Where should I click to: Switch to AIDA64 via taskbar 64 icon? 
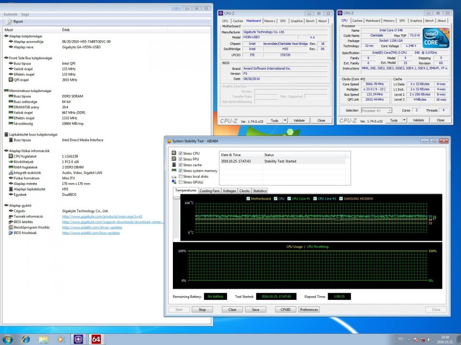tap(96, 339)
